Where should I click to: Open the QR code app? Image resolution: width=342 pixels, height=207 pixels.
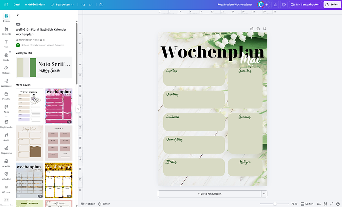6,189
